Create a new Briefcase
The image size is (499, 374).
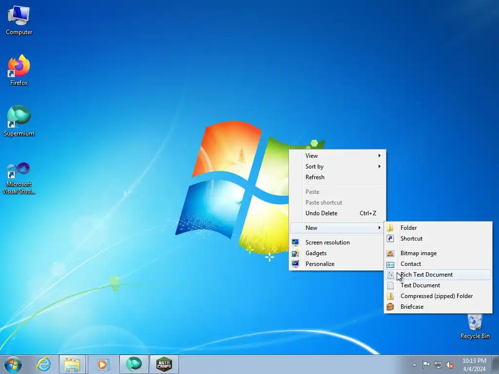point(438,307)
